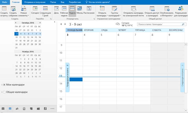This screenshot has height=113, width=188.
Task: Select November 16 in mini calendar
Action: tap(24, 66)
